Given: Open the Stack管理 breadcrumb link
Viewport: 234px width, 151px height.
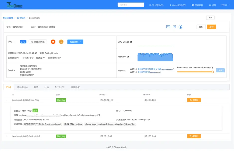Looking at the screenshot, I should [8, 18].
